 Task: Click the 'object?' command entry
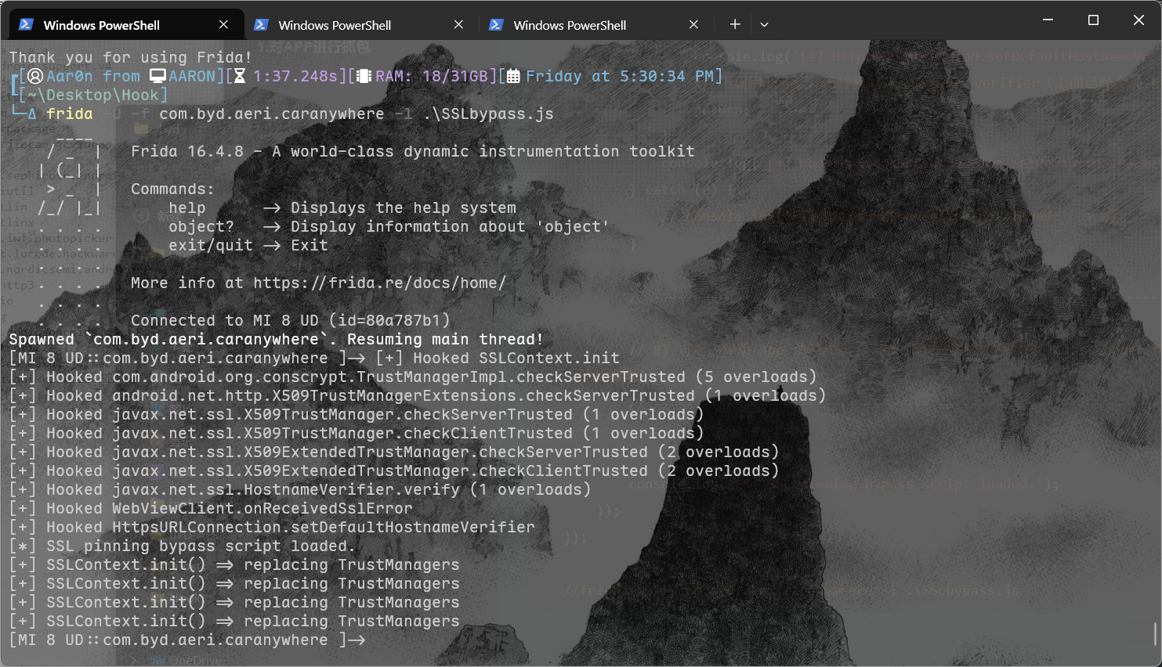coord(201,226)
